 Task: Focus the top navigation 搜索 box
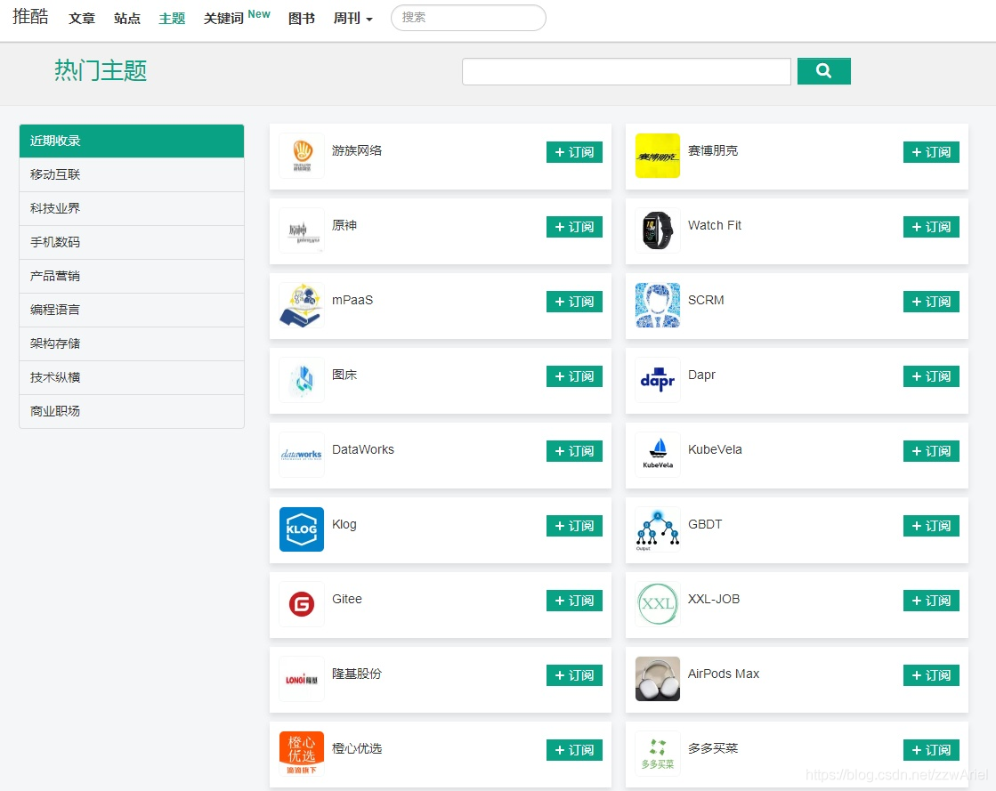(x=468, y=18)
